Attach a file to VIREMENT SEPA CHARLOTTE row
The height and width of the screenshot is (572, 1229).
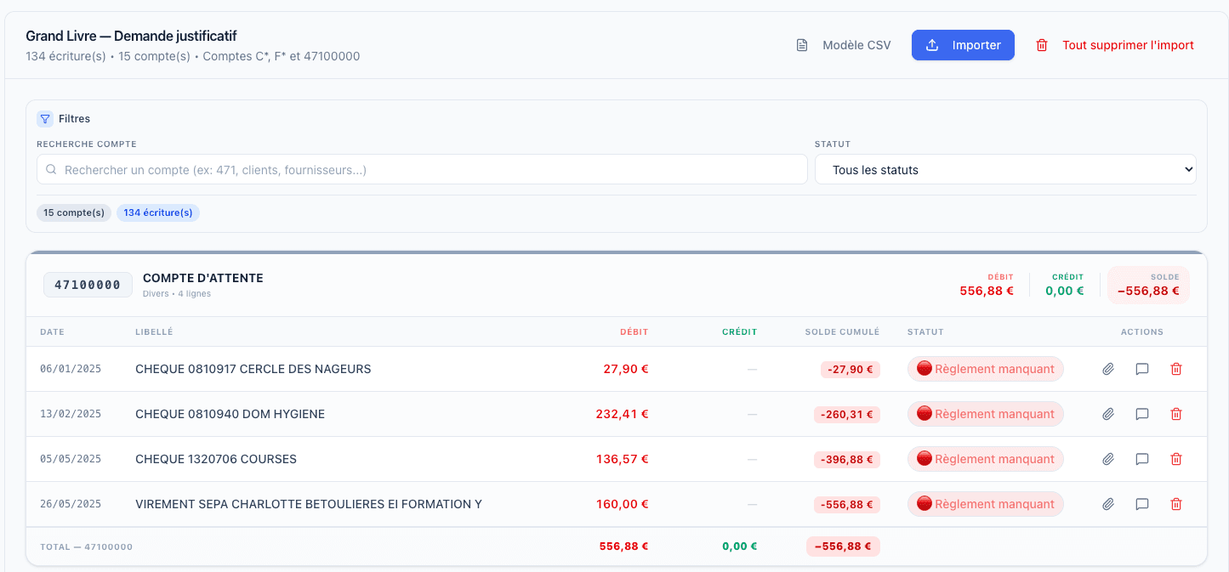pos(1108,504)
